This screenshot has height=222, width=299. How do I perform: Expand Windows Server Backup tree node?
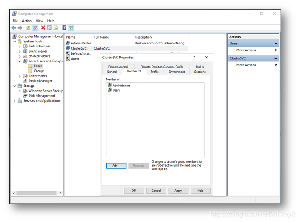20,91
